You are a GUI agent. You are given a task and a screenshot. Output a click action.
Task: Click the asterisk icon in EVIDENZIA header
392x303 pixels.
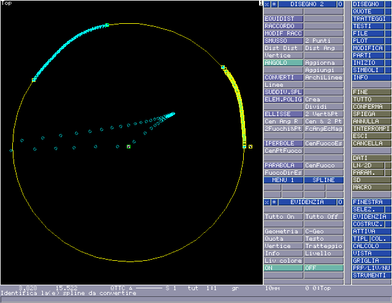point(274,202)
